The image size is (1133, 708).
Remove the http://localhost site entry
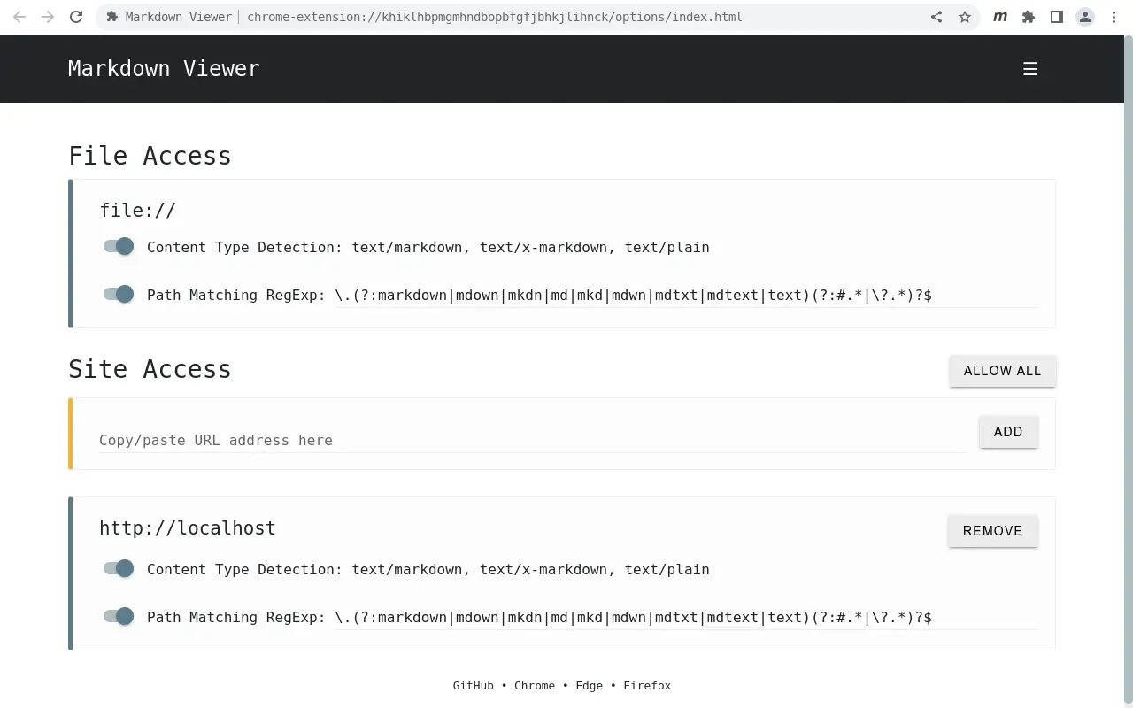[x=992, y=531]
